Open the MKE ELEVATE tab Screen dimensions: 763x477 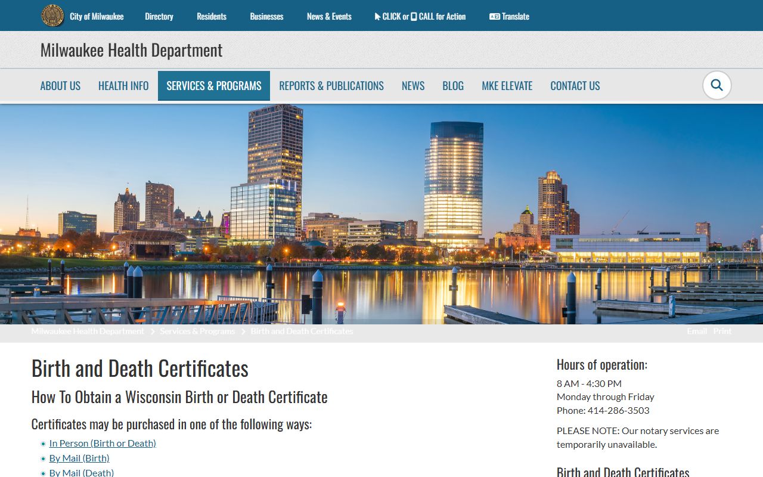(507, 86)
